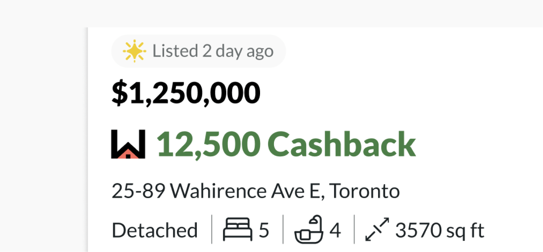Click the $1,250,000 listing price
This screenshot has width=543, height=252.
[186, 93]
